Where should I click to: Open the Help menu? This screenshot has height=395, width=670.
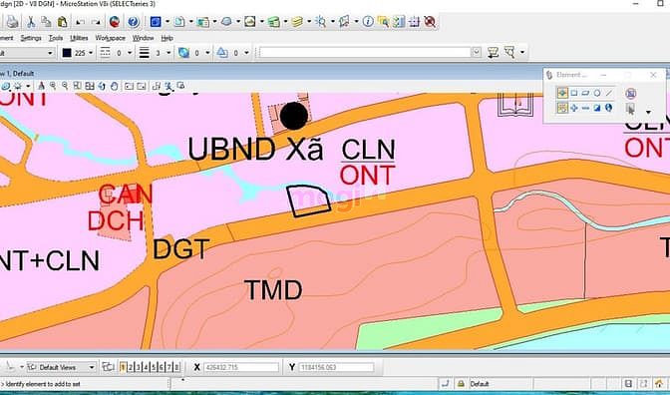point(167,38)
